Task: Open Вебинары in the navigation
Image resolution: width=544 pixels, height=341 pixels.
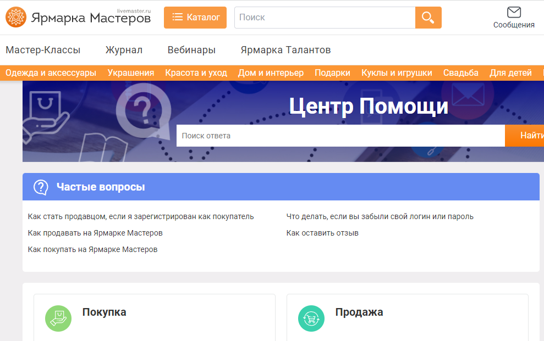Action: (x=191, y=50)
